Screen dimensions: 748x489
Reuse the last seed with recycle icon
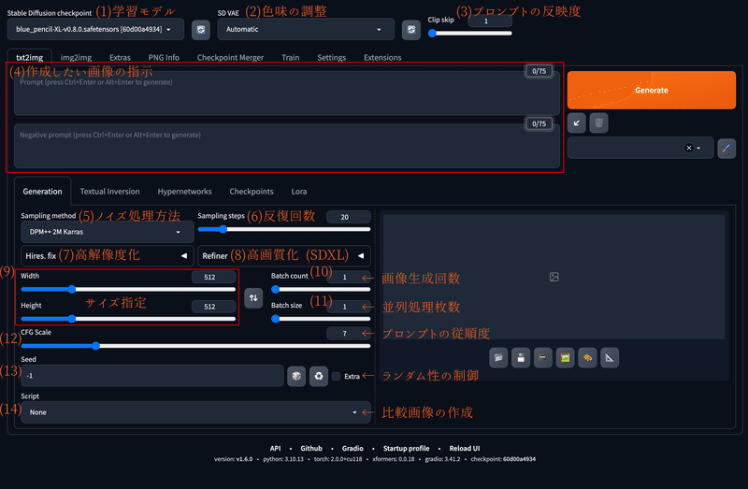[x=319, y=376]
